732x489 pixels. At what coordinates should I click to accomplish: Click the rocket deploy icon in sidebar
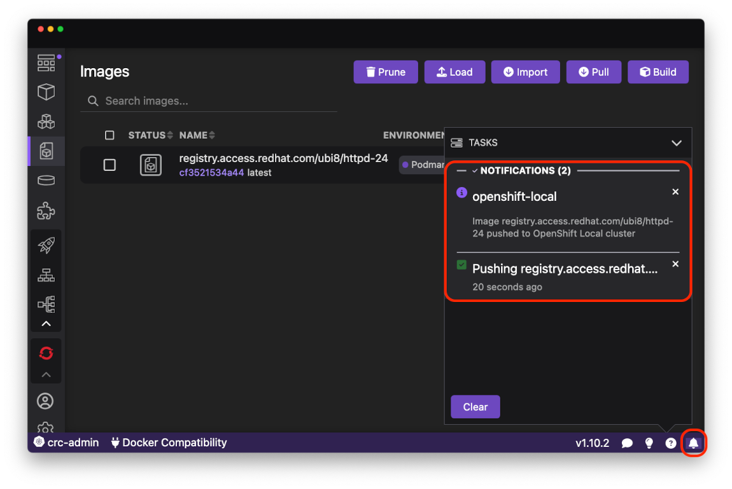46,245
